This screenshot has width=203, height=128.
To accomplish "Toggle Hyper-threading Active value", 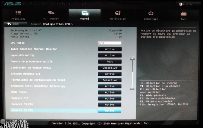I will (x=110, y=55).
